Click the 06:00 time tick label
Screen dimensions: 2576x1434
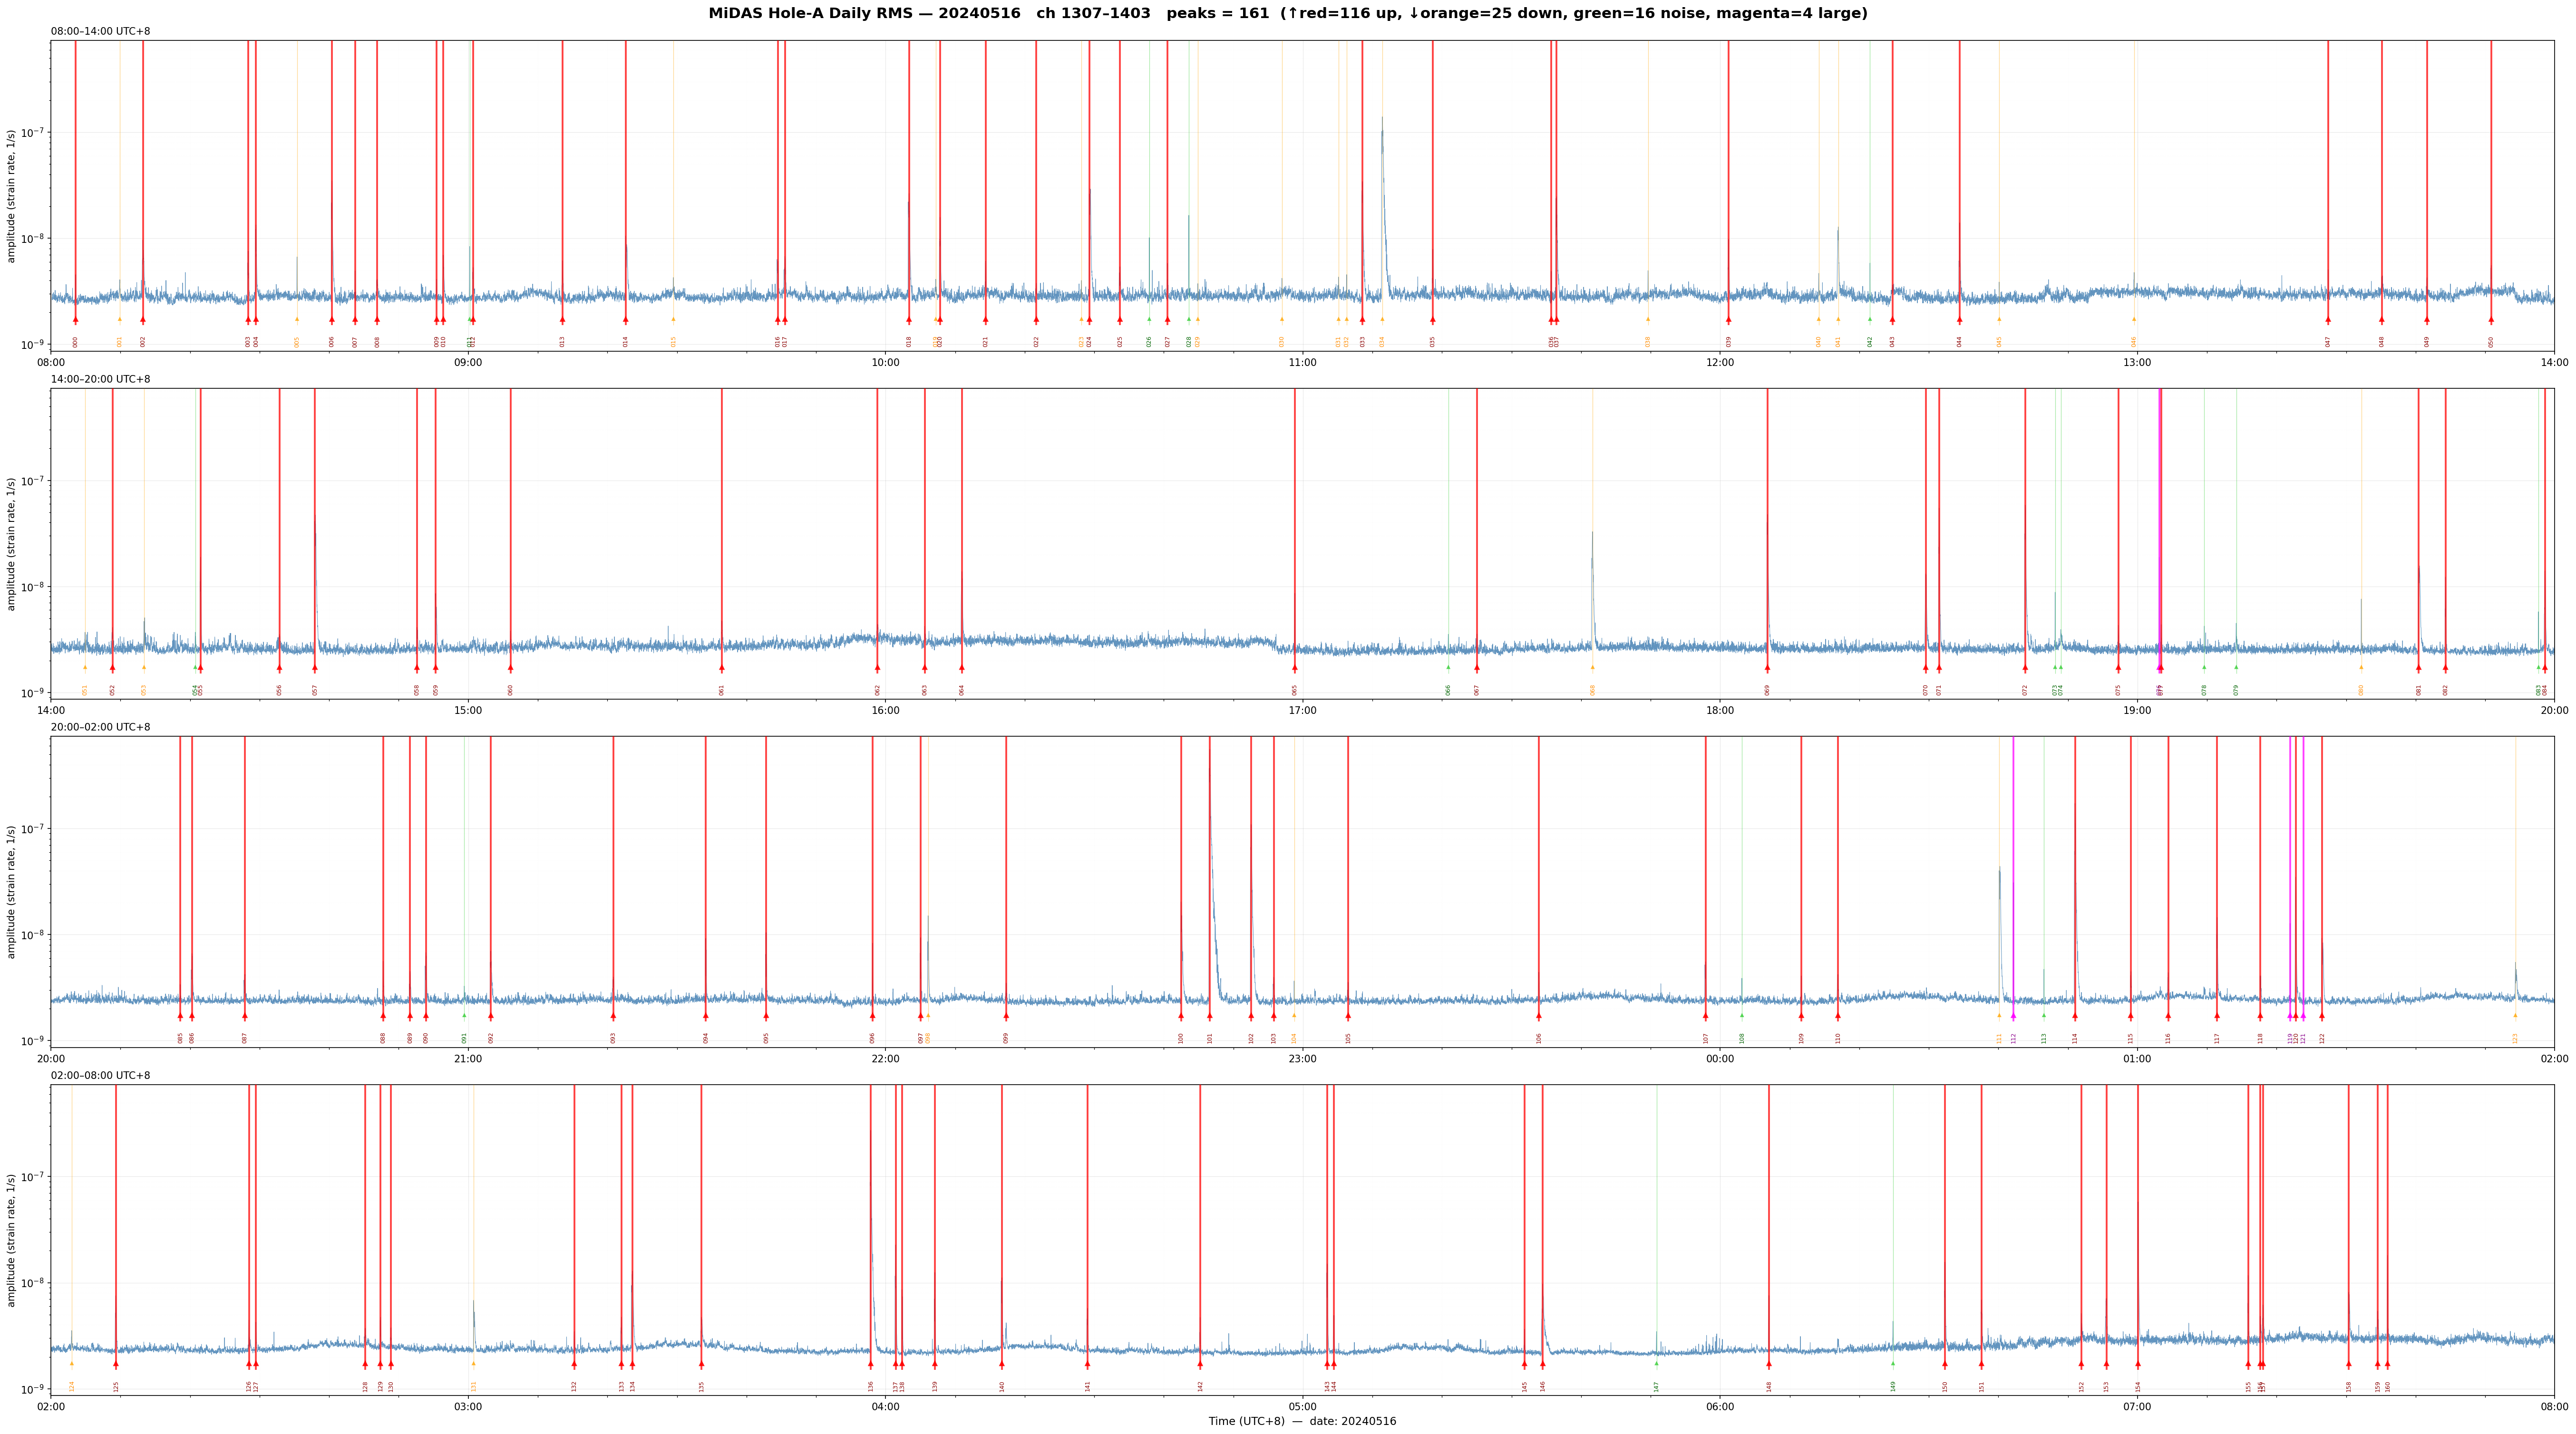pyautogui.click(x=1720, y=1407)
